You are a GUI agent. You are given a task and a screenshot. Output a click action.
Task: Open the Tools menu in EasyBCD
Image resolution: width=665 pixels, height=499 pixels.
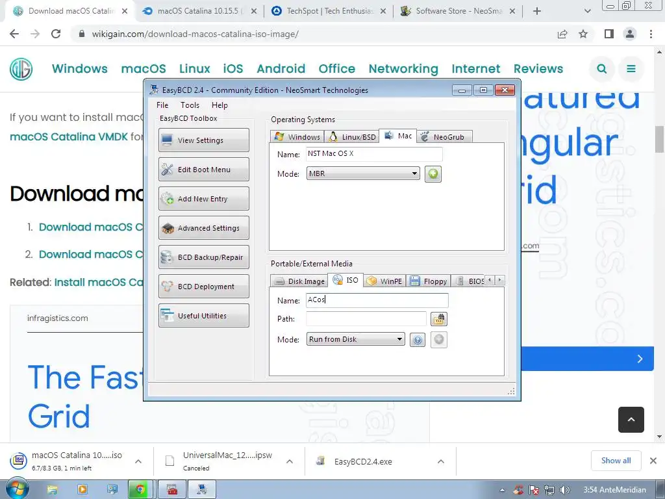(190, 105)
